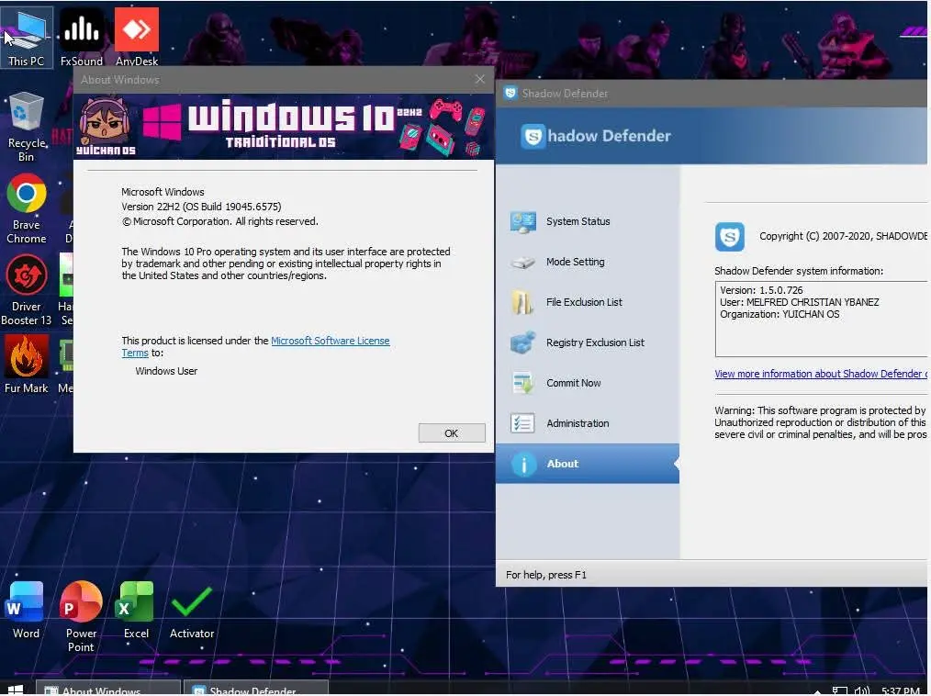Click the Shadow Defender banner logo
The width and height of the screenshot is (931, 696).
click(x=533, y=137)
